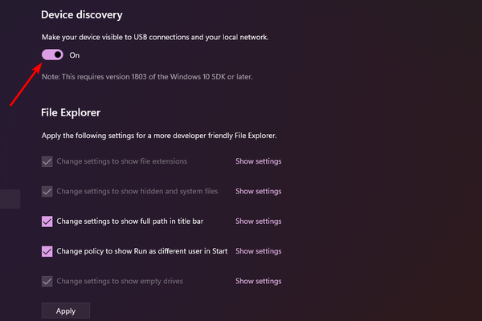
Task: Tick the show empty drives checkbox
Action: [x=47, y=281]
